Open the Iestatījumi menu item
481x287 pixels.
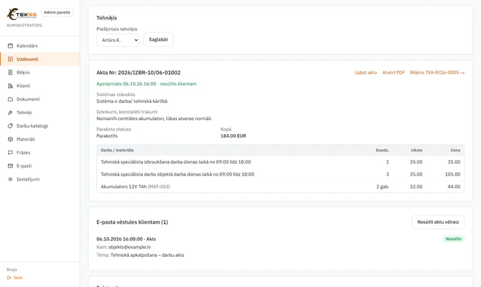pyautogui.click(x=40, y=179)
